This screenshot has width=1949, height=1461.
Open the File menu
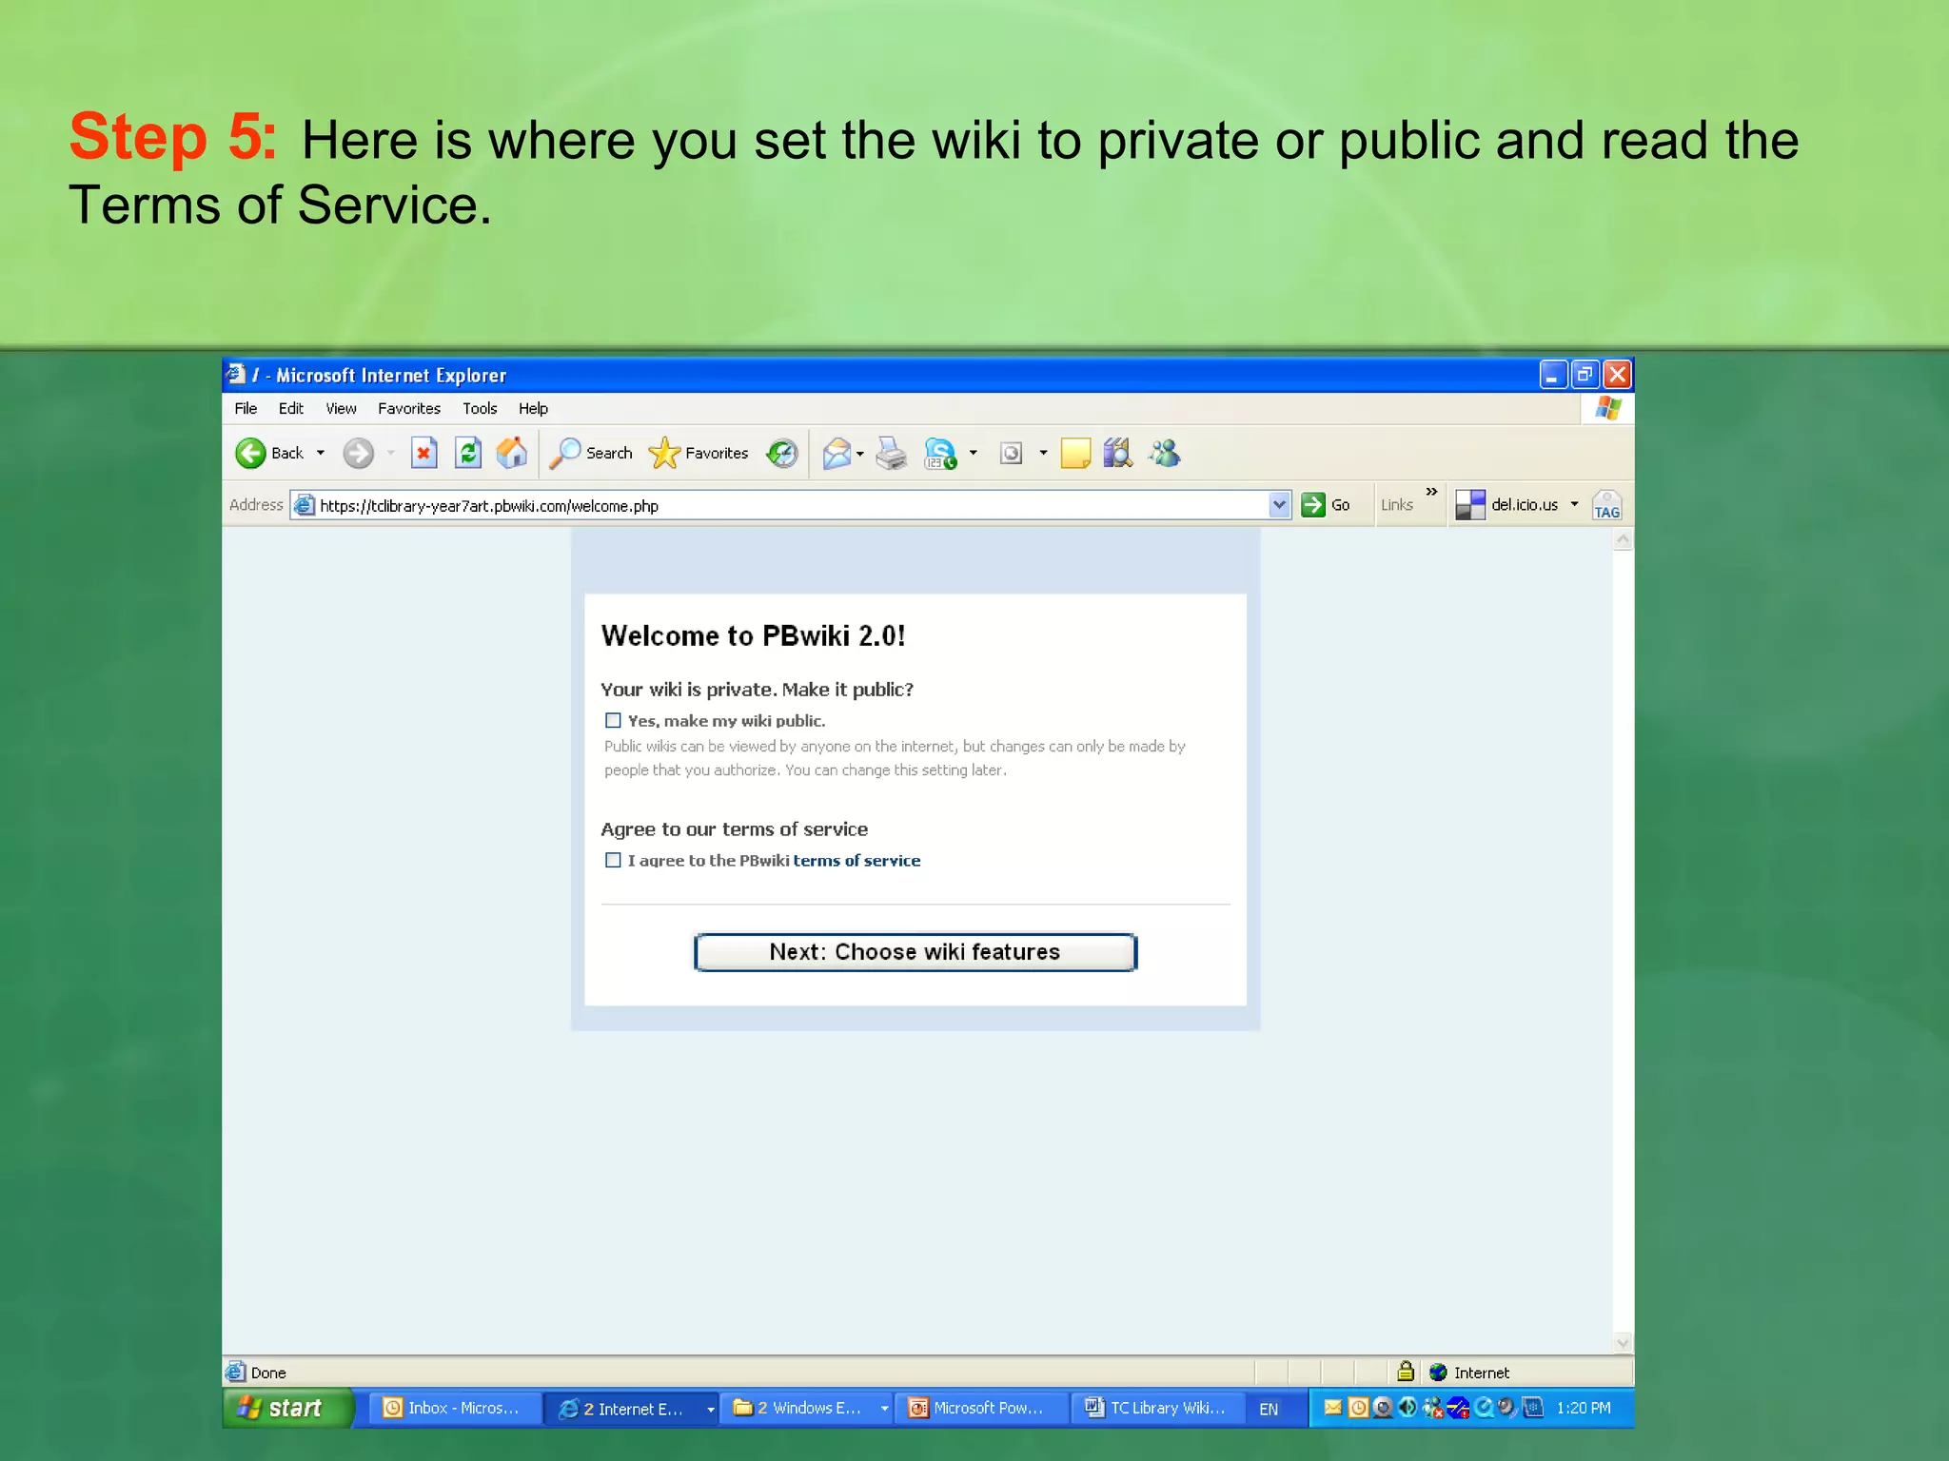pyautogui.click(x=246, y=408)
